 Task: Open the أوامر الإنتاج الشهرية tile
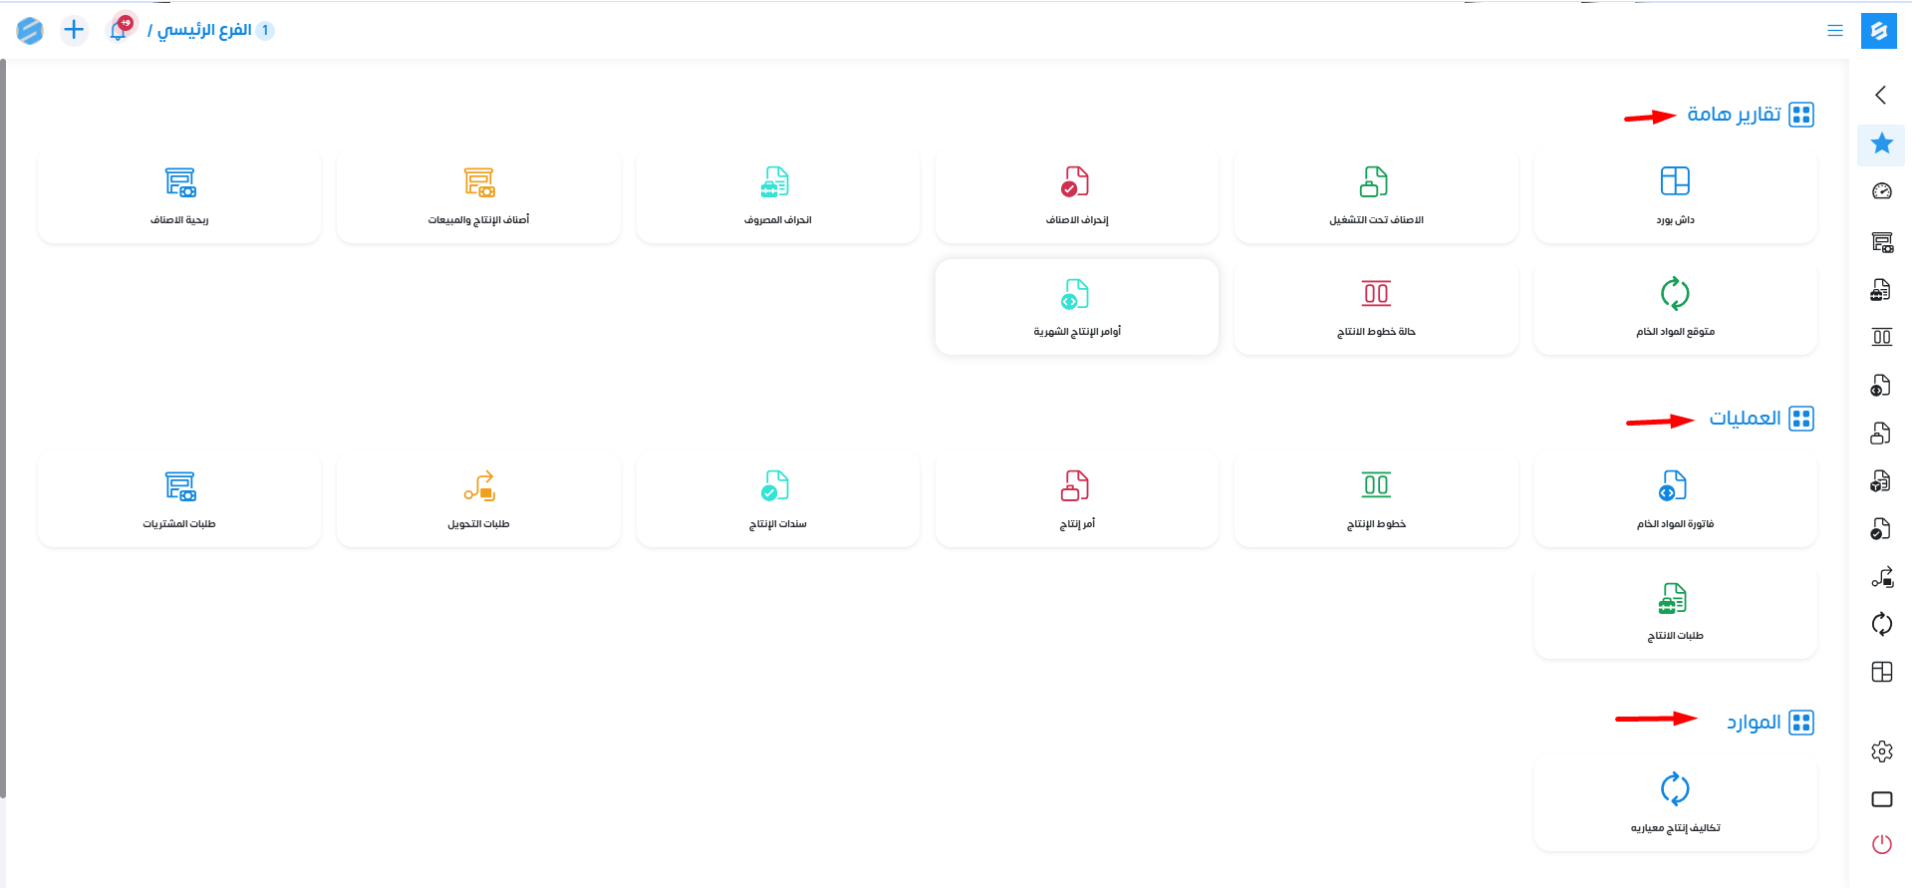tap(1076, 307)
